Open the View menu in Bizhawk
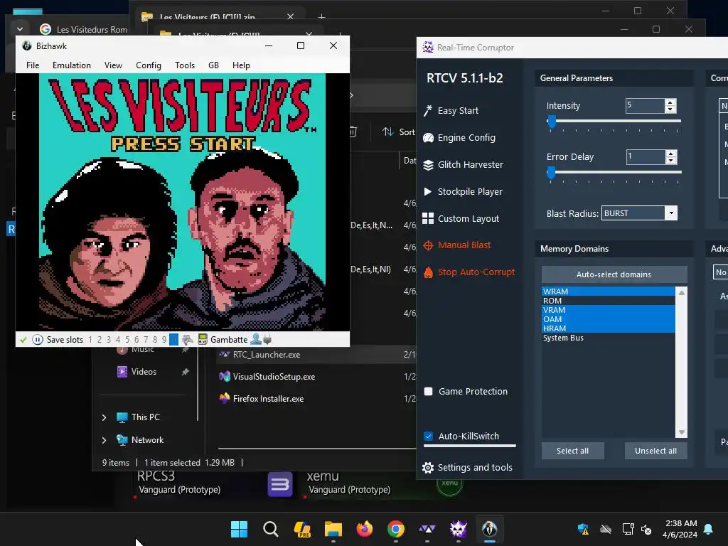This screenshot has width=728, height=546. pos(113,65)
